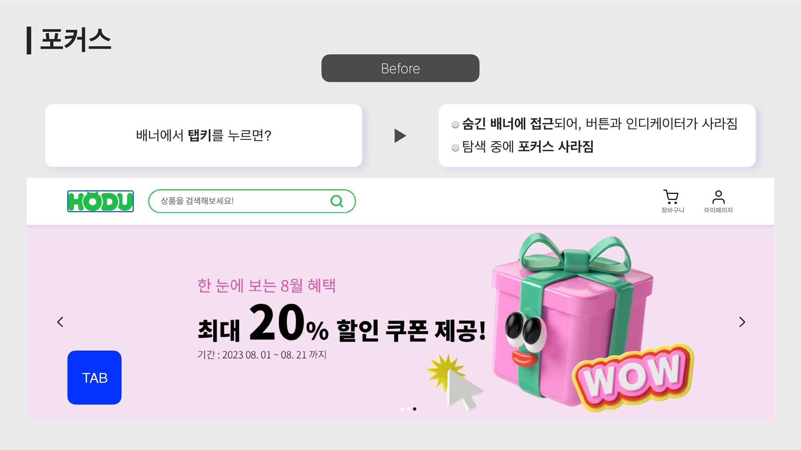
Task: Click the pink gift box image
Action: (x=572, y=320)
